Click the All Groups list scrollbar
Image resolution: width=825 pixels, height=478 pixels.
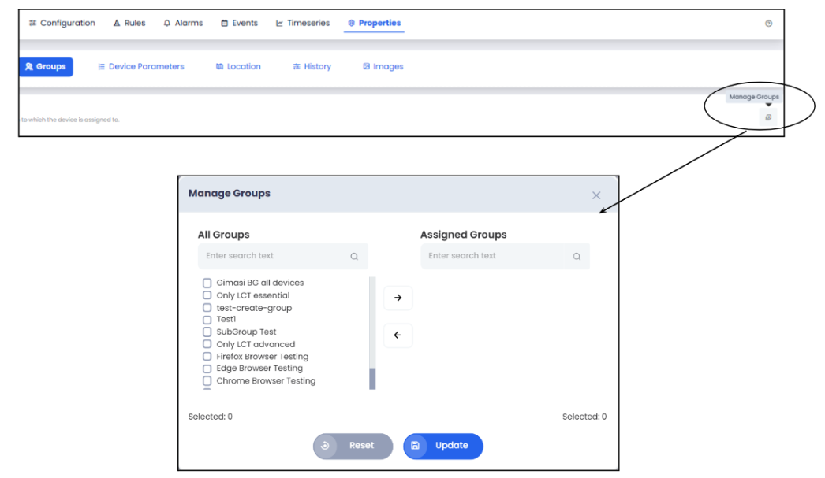372,378
